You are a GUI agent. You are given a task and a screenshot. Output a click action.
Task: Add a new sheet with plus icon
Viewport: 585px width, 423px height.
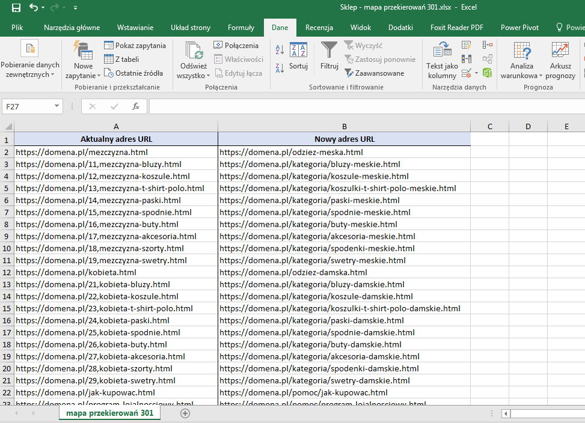pyautogui.click(x=185, y=413)
